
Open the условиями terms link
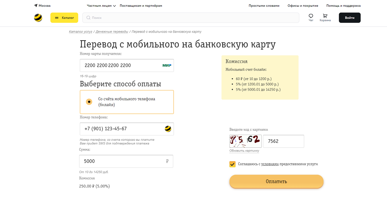(x=270, y=164)
